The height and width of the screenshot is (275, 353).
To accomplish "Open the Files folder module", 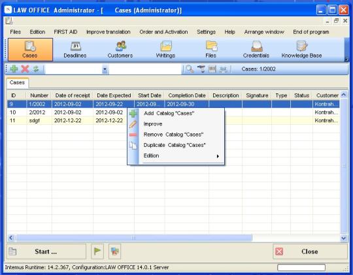I will [x=211, y=50].
